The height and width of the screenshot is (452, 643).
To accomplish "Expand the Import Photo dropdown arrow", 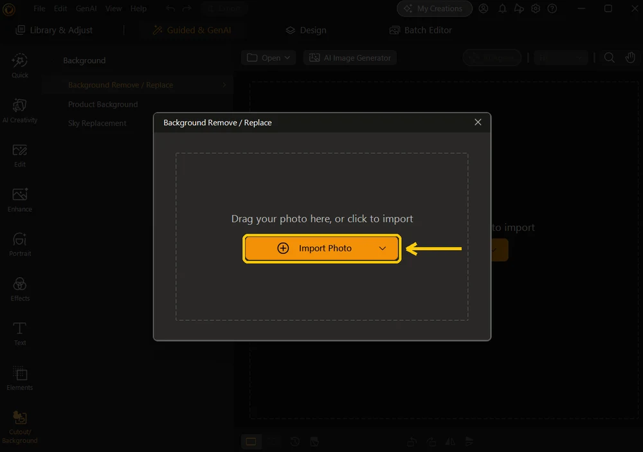I will pyautogui.click(x=382, y=249).
